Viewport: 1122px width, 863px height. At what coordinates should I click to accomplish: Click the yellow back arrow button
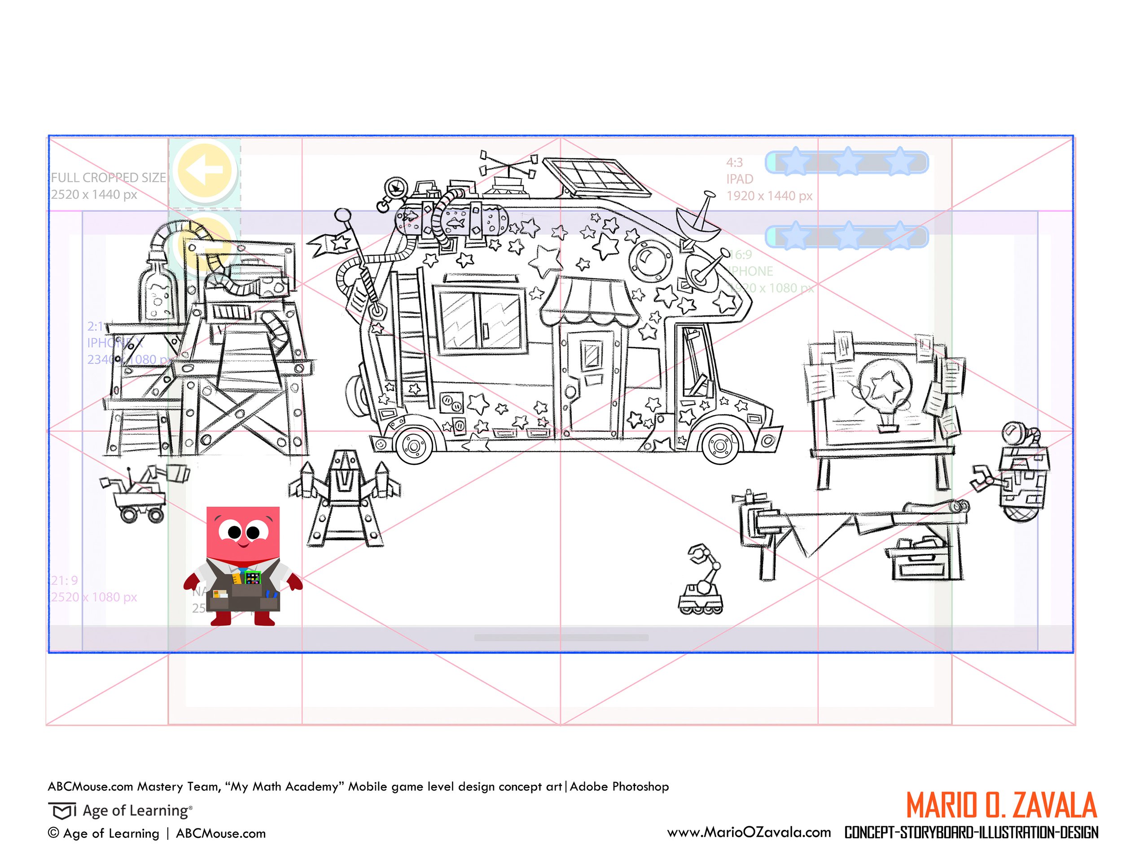click(205, 170)
